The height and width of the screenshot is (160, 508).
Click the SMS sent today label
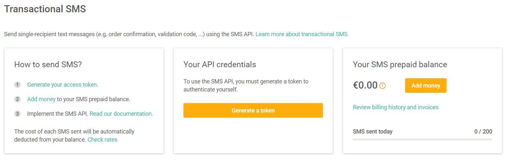point(372,132)
